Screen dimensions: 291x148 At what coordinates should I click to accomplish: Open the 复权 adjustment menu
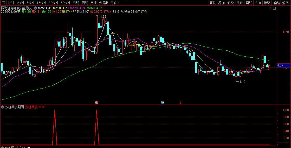click(212, 3)
